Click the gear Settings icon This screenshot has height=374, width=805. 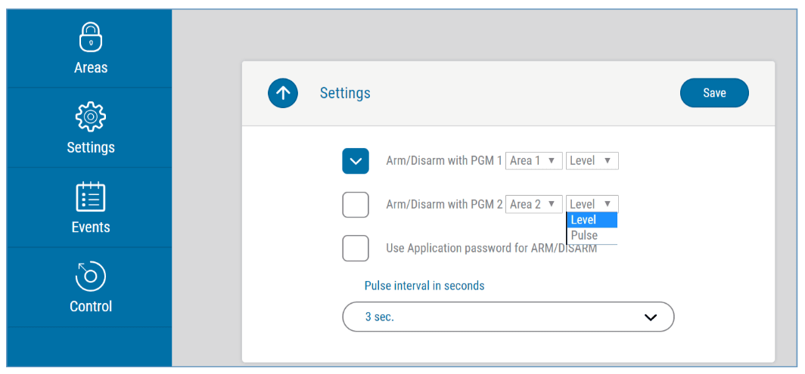pos(91,116)
